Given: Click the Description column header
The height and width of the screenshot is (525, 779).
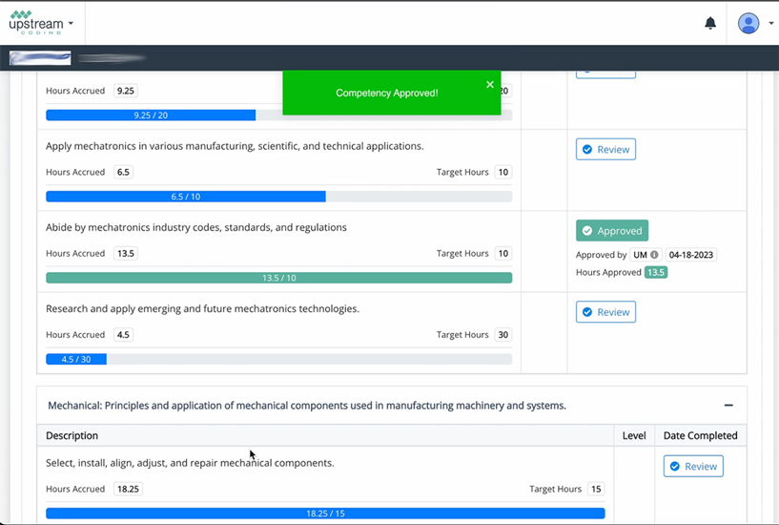Looking at the screenshot, I should click(x=72, y=435).
